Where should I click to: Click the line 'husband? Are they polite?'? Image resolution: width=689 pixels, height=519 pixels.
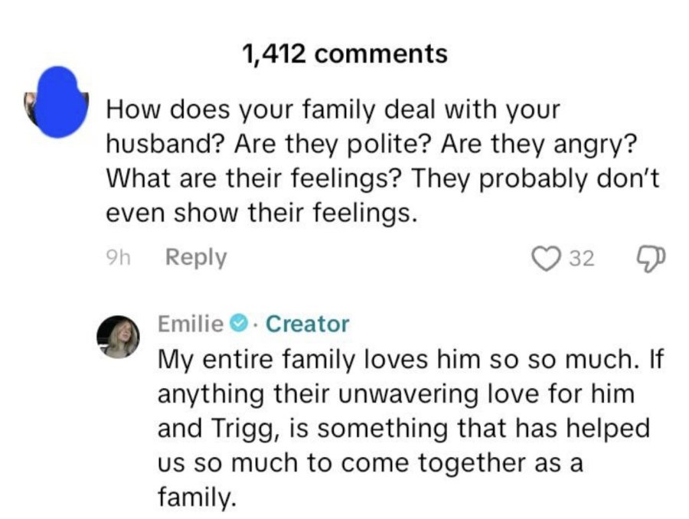[371, 144]
